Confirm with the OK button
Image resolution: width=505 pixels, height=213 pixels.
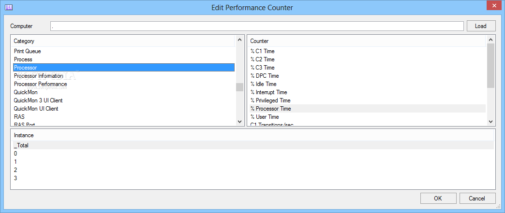tap(438, 198)
